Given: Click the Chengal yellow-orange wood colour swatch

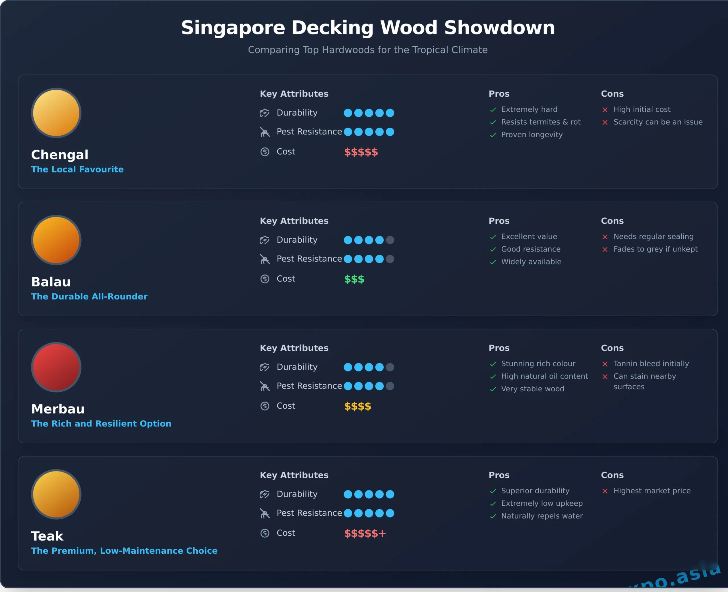Looking at the screenshot, I should tap(56, 113).
